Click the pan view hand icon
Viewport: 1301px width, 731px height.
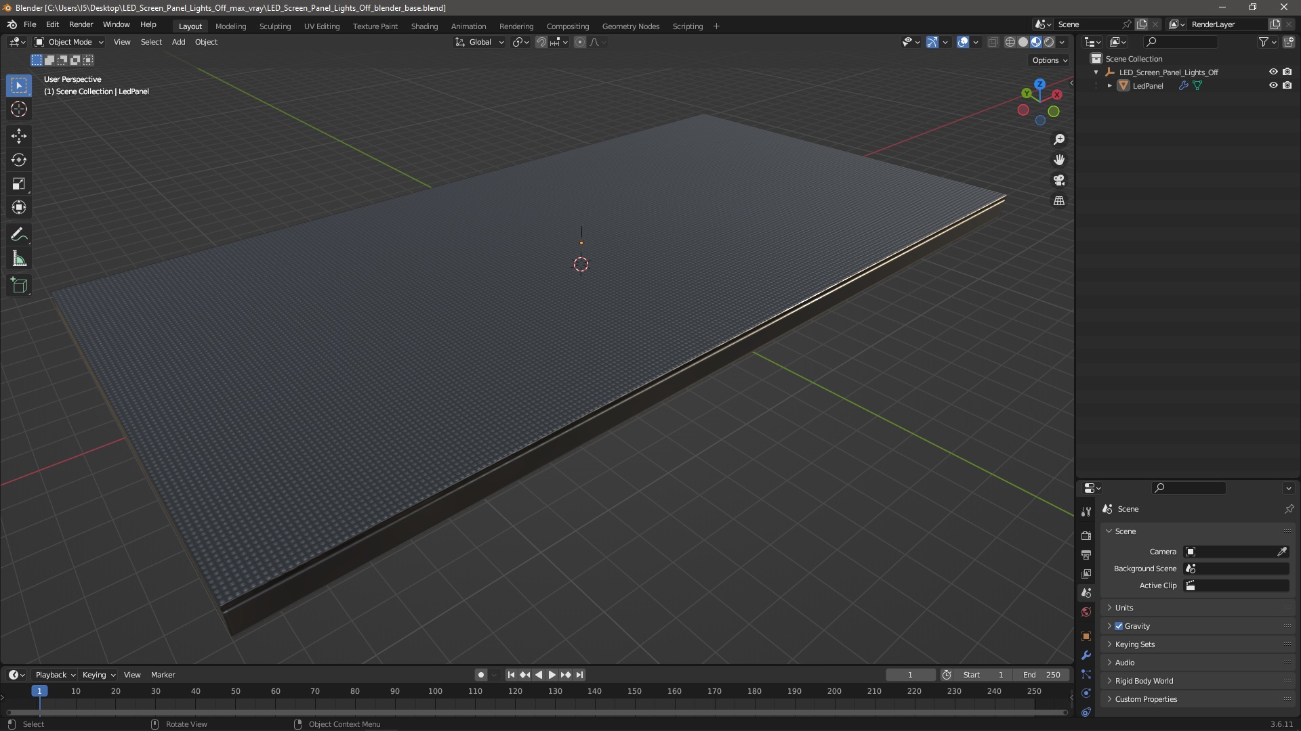[1059, 160]
